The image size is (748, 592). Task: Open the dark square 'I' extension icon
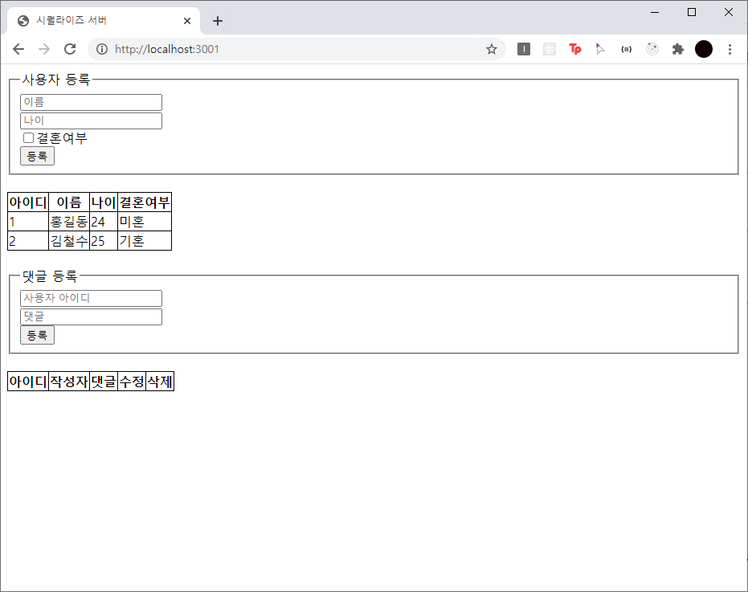point(524,49)
